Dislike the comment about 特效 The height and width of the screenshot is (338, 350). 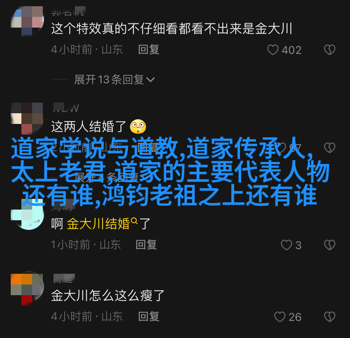tap(329, 50)
